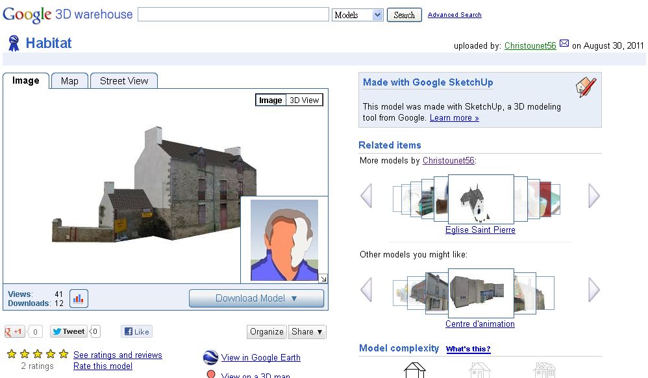Open the Centre d'animation model link
This screenshot has height=378, width=648.
[480, 324]
